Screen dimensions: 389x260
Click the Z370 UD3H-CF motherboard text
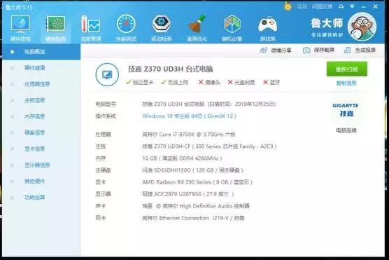(209, 146)
